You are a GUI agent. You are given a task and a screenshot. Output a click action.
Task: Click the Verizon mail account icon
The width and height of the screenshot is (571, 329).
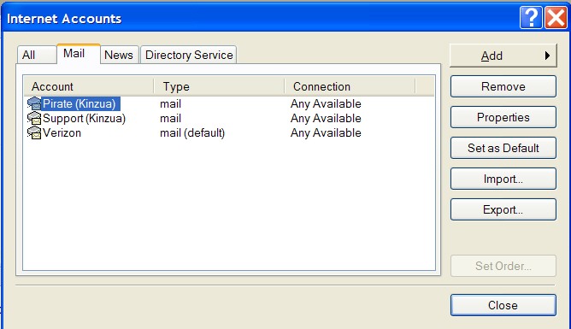(x=34, y=132)
